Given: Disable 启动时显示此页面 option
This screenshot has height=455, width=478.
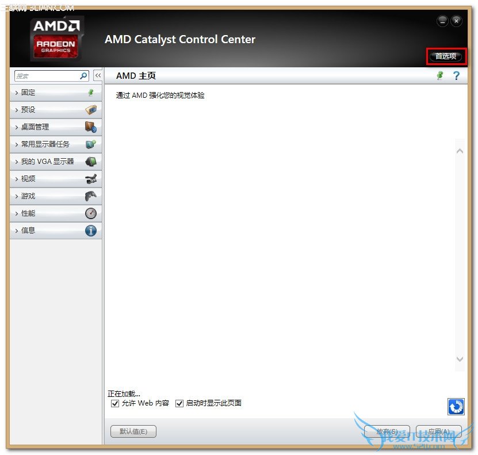Looking at the screenshot, I should click(179, 403).
